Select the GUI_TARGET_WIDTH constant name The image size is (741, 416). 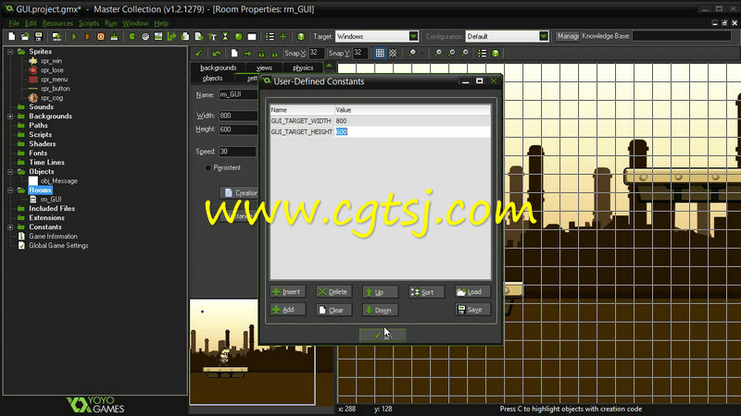coord(301,121)
